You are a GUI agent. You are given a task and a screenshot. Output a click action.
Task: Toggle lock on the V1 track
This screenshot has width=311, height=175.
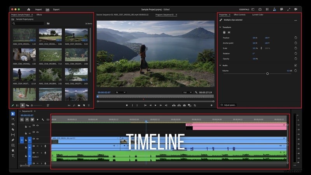[26, 140]
